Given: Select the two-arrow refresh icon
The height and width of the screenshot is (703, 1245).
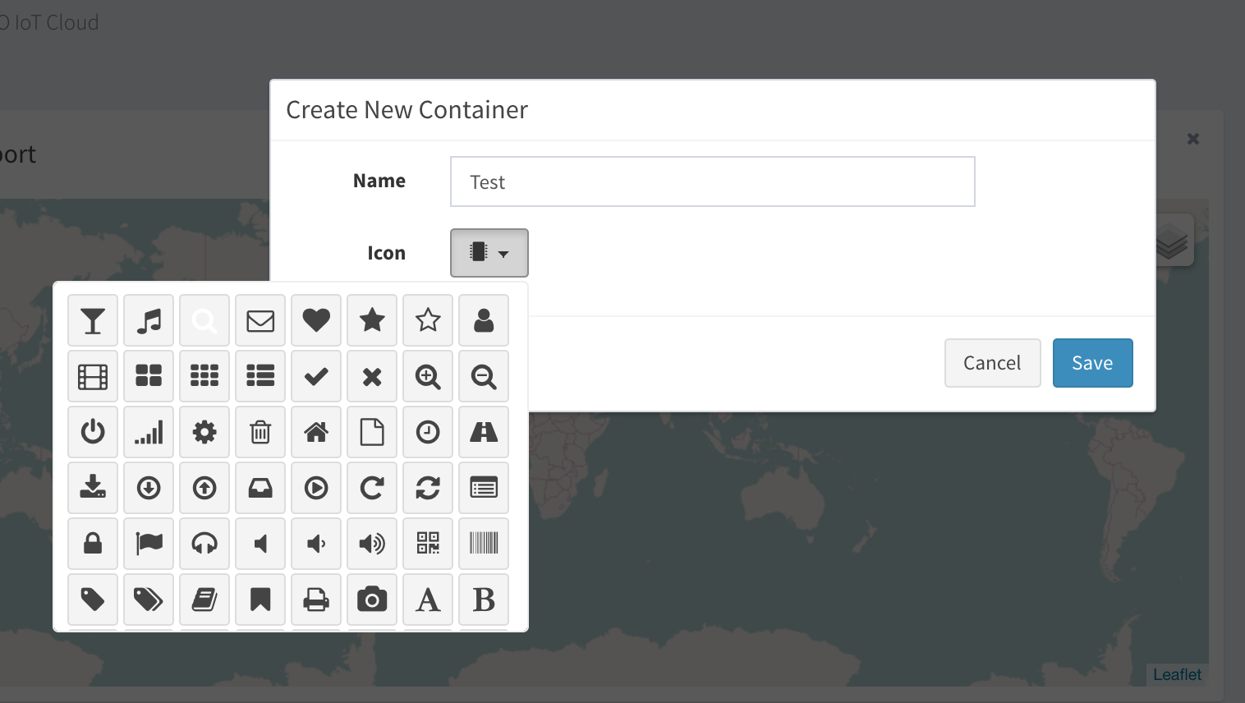Looking at the screenshot, I should (428, 488).
